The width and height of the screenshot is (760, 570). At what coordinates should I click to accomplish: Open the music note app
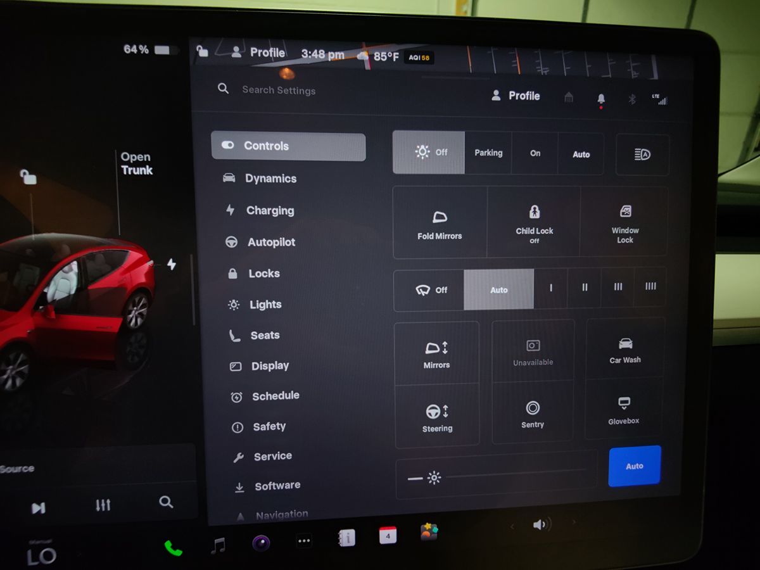pos(218,545)
